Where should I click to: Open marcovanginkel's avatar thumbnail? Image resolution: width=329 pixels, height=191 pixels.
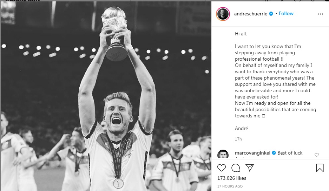pyautogui.click(x=223, y=155)
